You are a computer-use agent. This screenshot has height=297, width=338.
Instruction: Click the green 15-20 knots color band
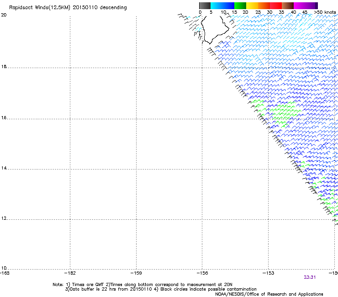coord(240,5)
